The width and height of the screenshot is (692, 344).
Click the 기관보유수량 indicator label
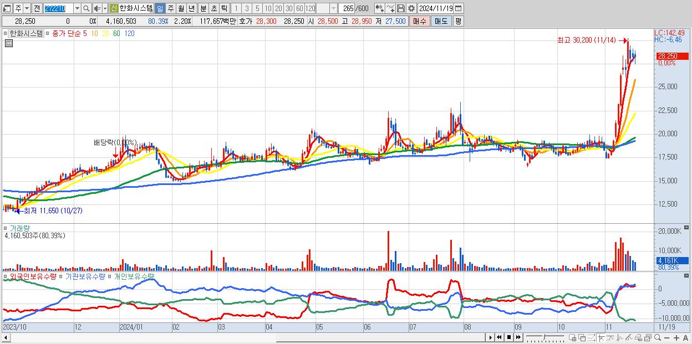[85, 276]
